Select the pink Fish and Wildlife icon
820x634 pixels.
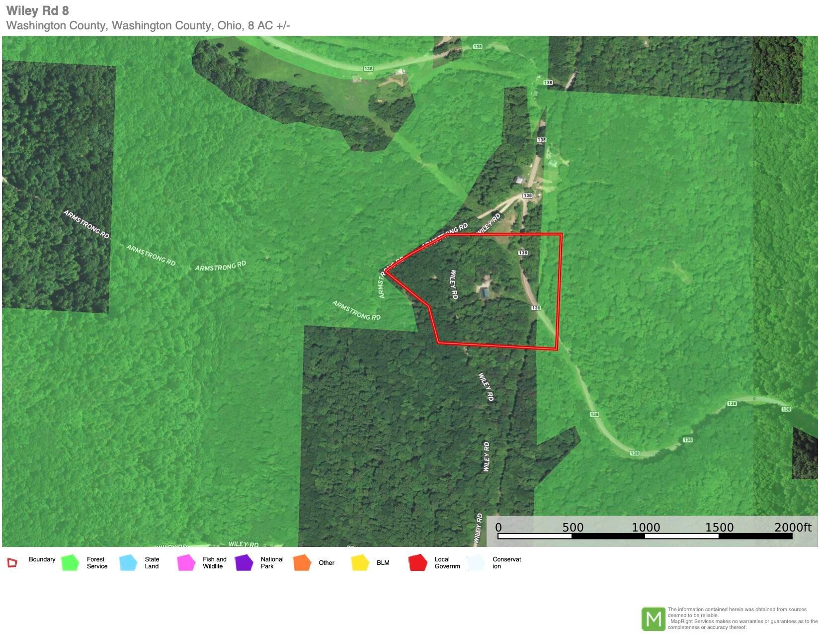coord(186,563)
